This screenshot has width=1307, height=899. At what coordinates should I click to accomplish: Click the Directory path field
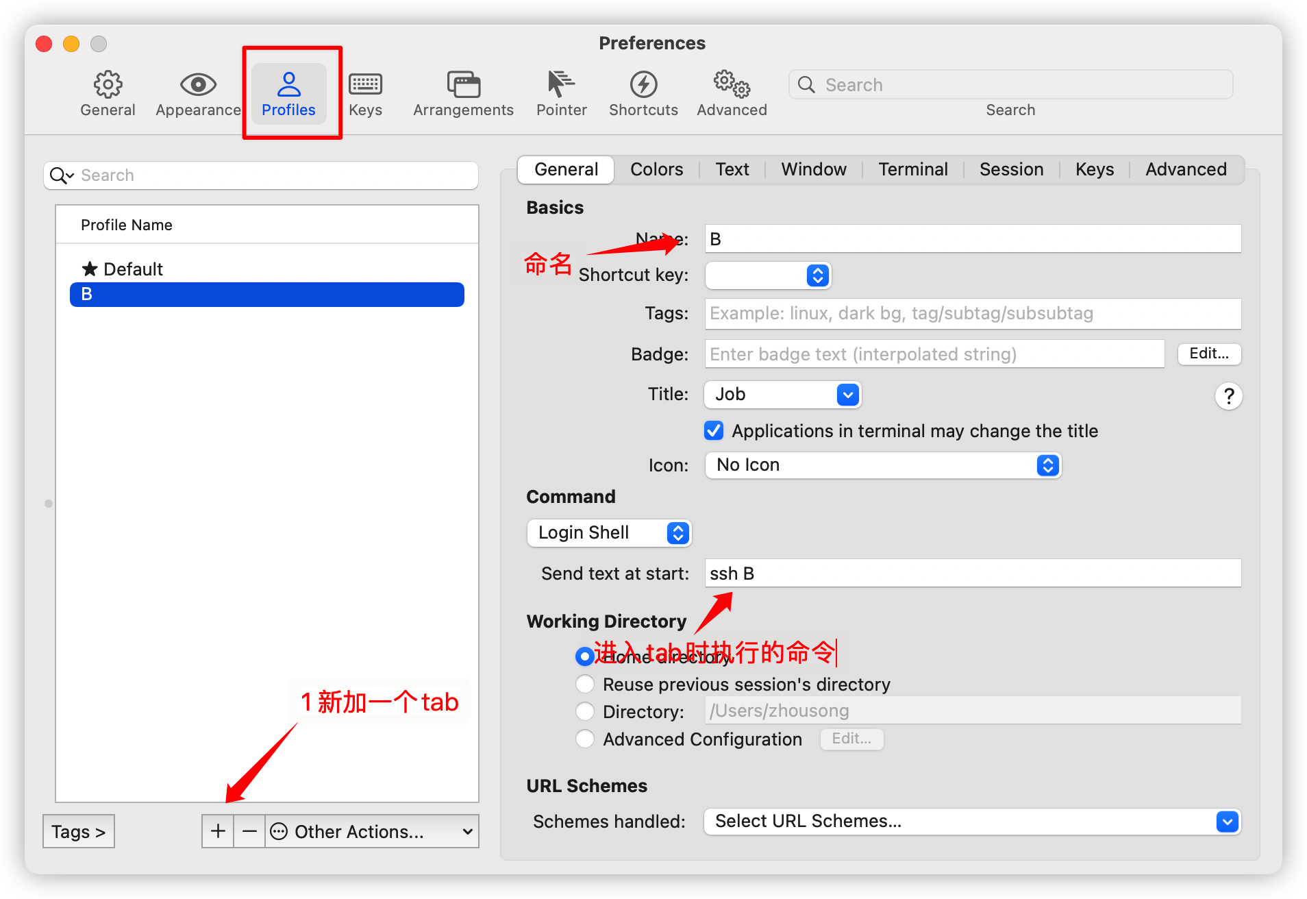[973, 710]
